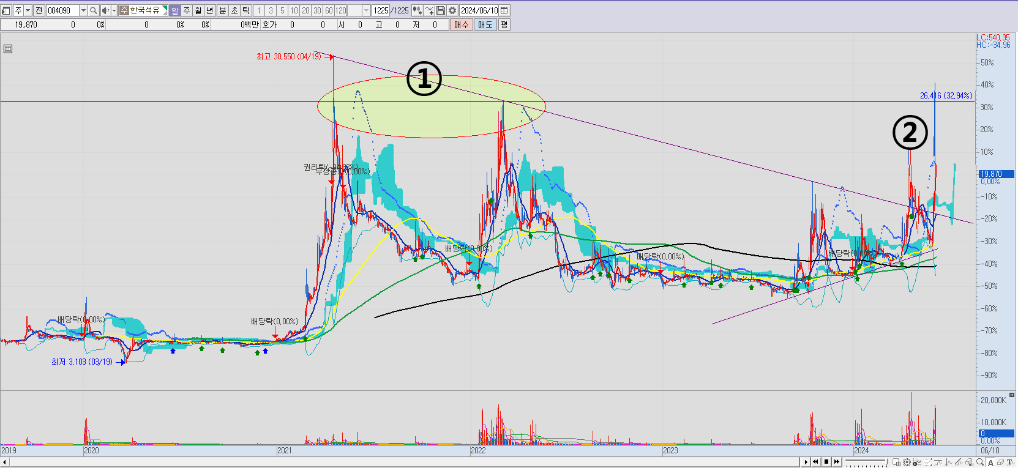This screenshot has height=468, width=1018.
Task: Switch to yearly 년 period
Action: pos(210,10)
